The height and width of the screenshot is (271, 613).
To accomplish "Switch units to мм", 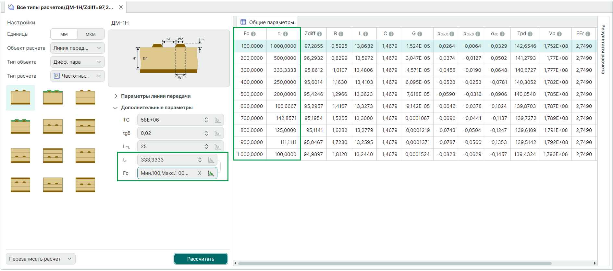I will tap(64, 34).
